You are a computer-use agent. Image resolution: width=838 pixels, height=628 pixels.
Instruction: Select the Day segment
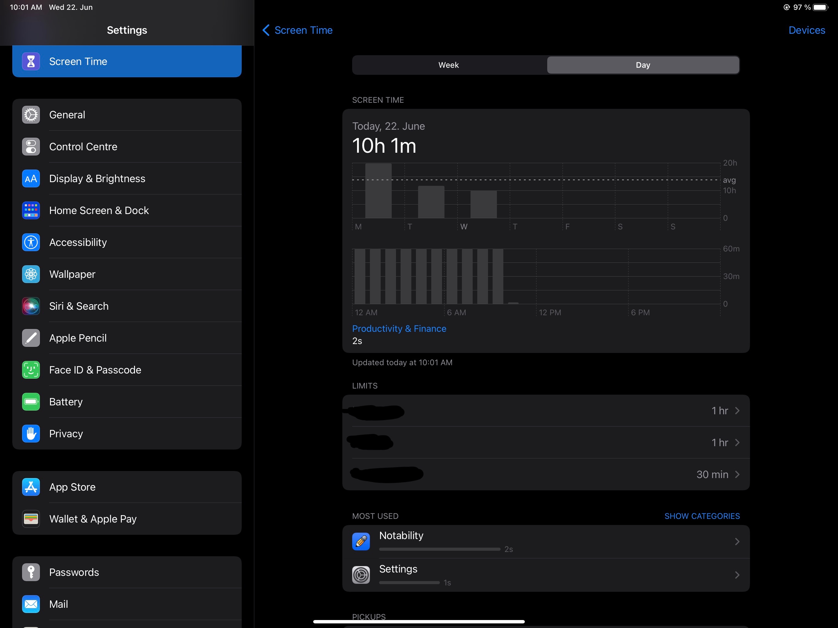click(643, 65)
